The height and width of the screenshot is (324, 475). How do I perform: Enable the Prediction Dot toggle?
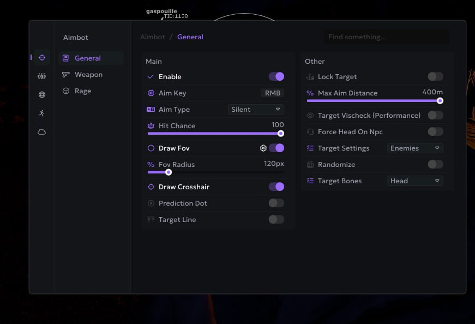[x=276, y=203]
